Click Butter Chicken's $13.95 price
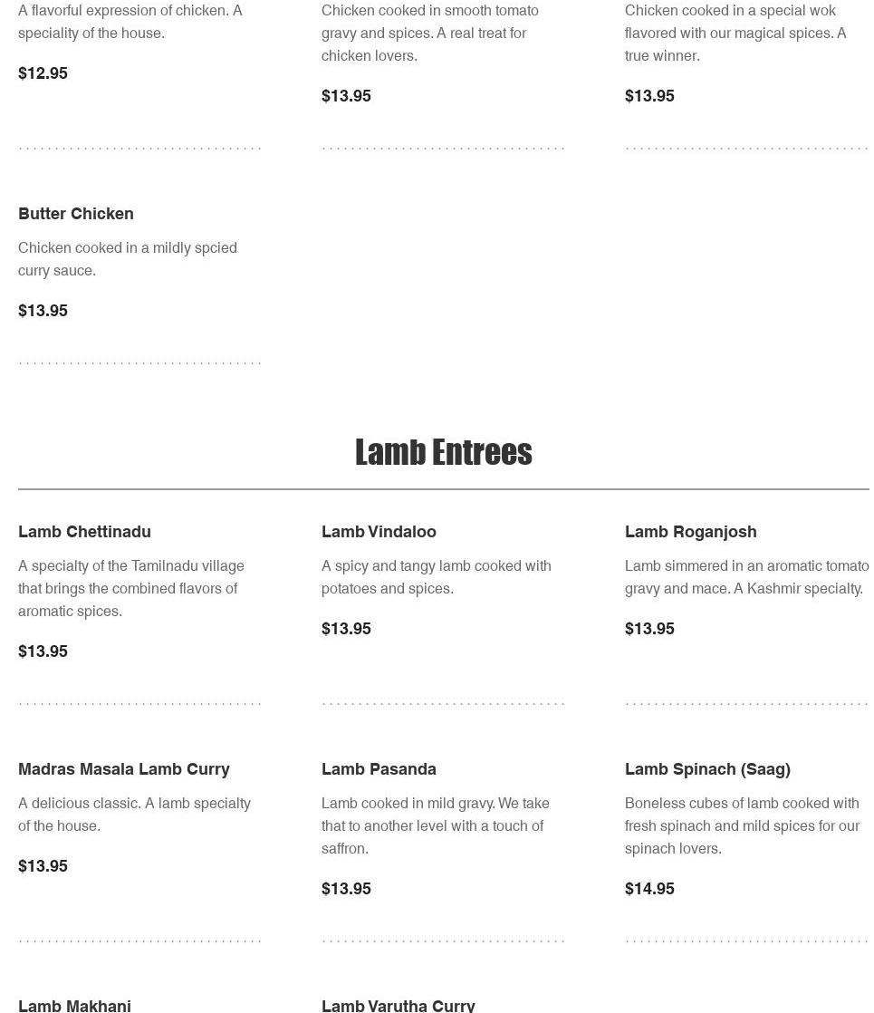This screenshot has height=1013, width=874. (x=43, y=311)
